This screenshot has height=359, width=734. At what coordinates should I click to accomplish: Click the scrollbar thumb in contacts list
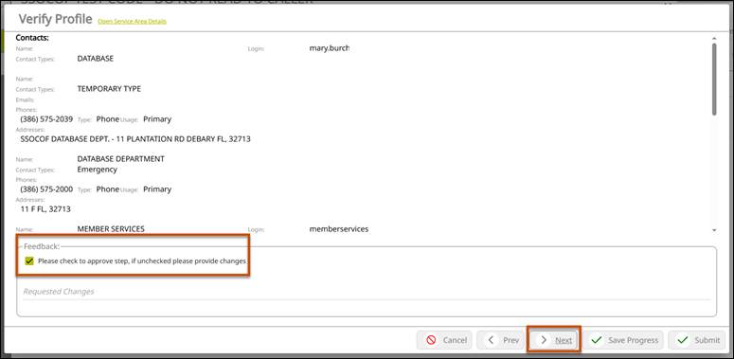[714, 79]
